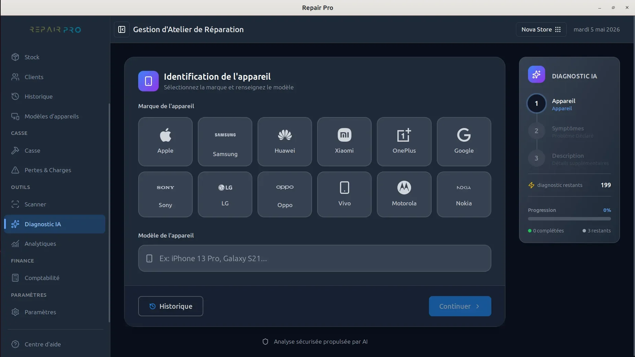635x357 pixels.
Task: Click the sidebar vertical scrollbar
Action: 109,212
